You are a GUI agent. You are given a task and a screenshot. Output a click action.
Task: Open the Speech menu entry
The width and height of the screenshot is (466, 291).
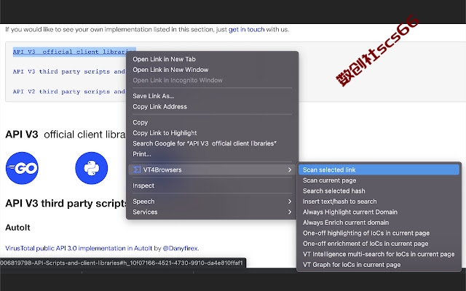(x=212, y=202)
